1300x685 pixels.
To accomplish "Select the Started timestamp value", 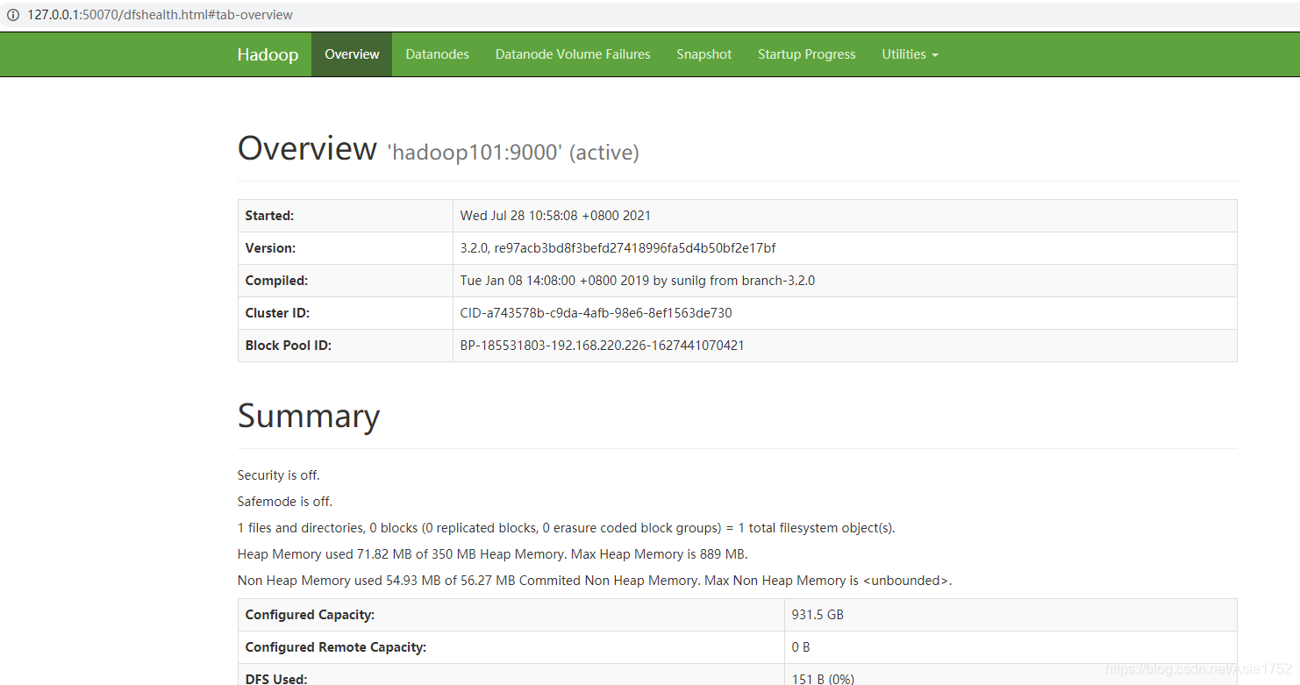I will [555, 216].
